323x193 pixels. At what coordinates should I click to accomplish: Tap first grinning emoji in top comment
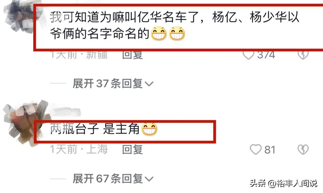[x=159, y=33]
